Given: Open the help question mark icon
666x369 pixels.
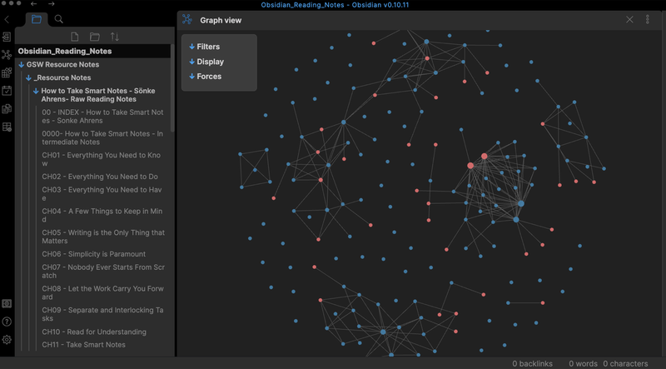Looking at the screenshot, I should point(7,322).
